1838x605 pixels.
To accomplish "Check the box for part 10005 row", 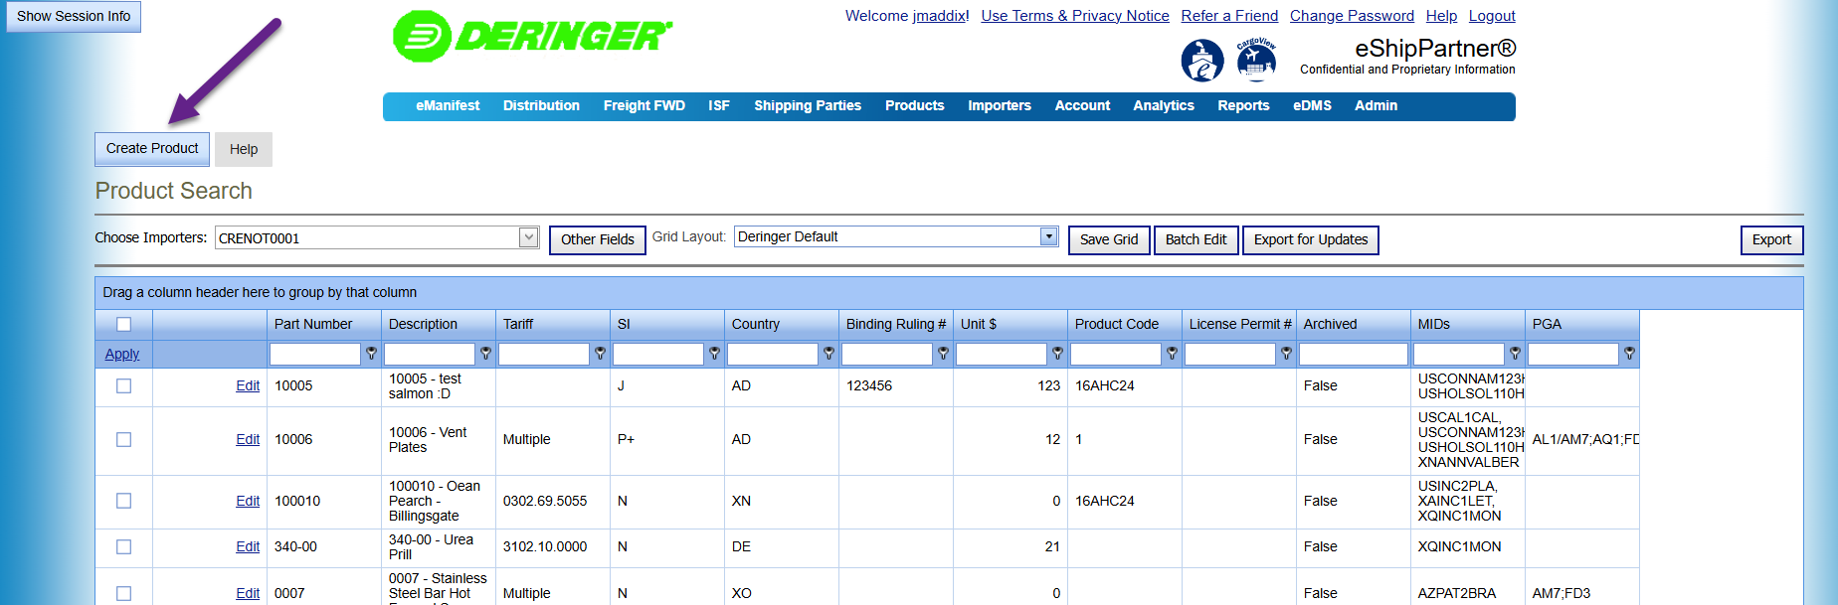I will (x=123, y=385).
